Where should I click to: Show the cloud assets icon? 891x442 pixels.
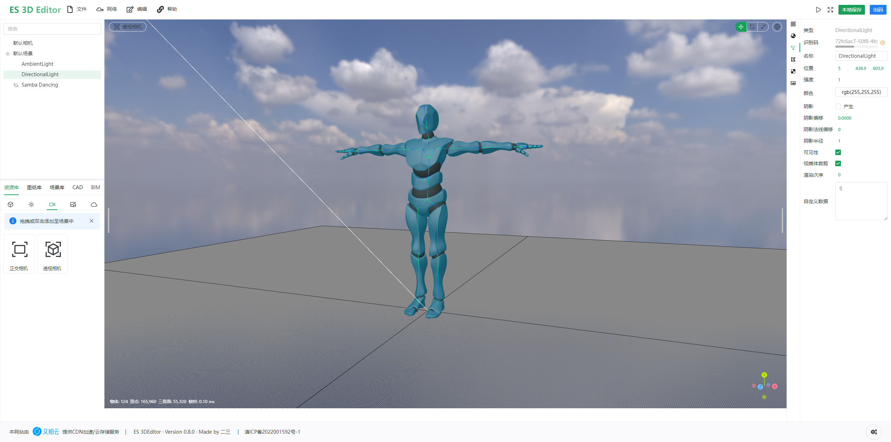point(94,204)
